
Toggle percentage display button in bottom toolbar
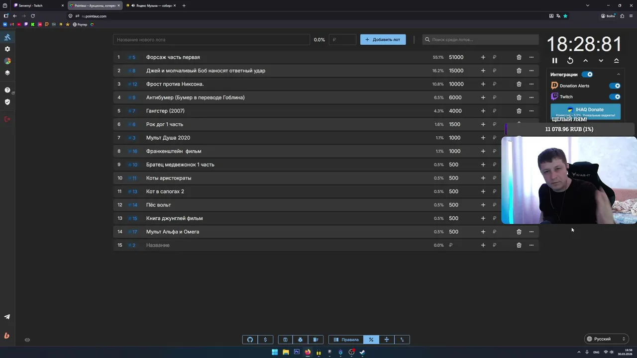(x=371, y=340)
